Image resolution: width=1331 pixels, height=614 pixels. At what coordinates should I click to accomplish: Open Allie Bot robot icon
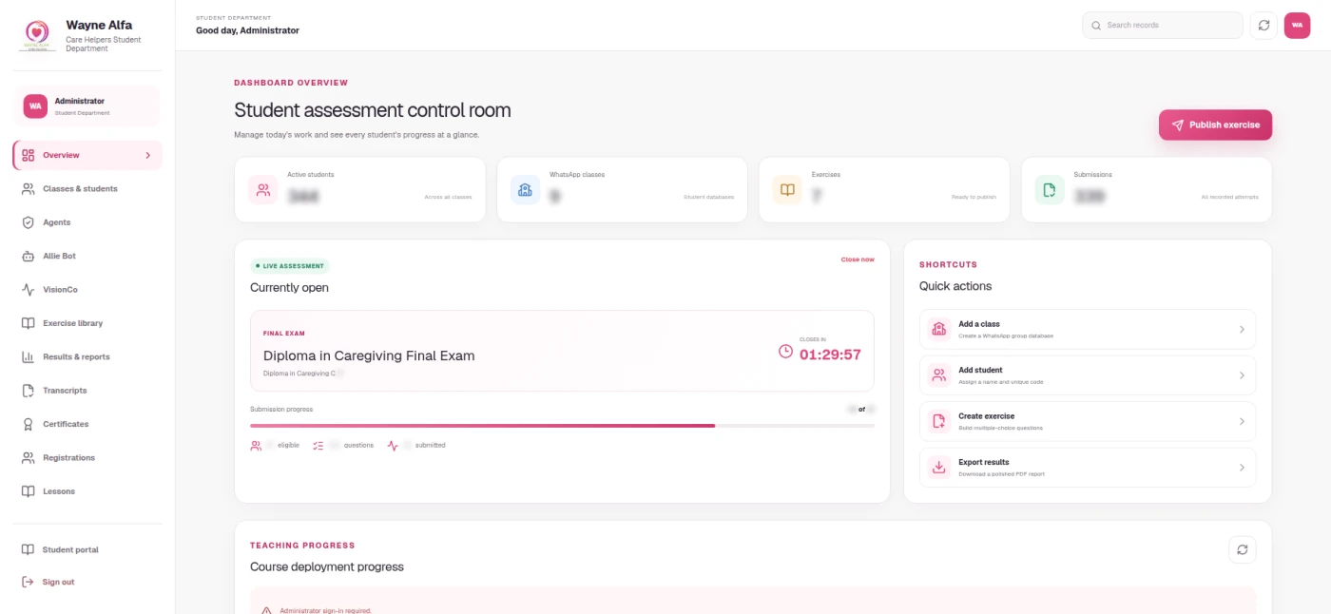coord(28,256)
